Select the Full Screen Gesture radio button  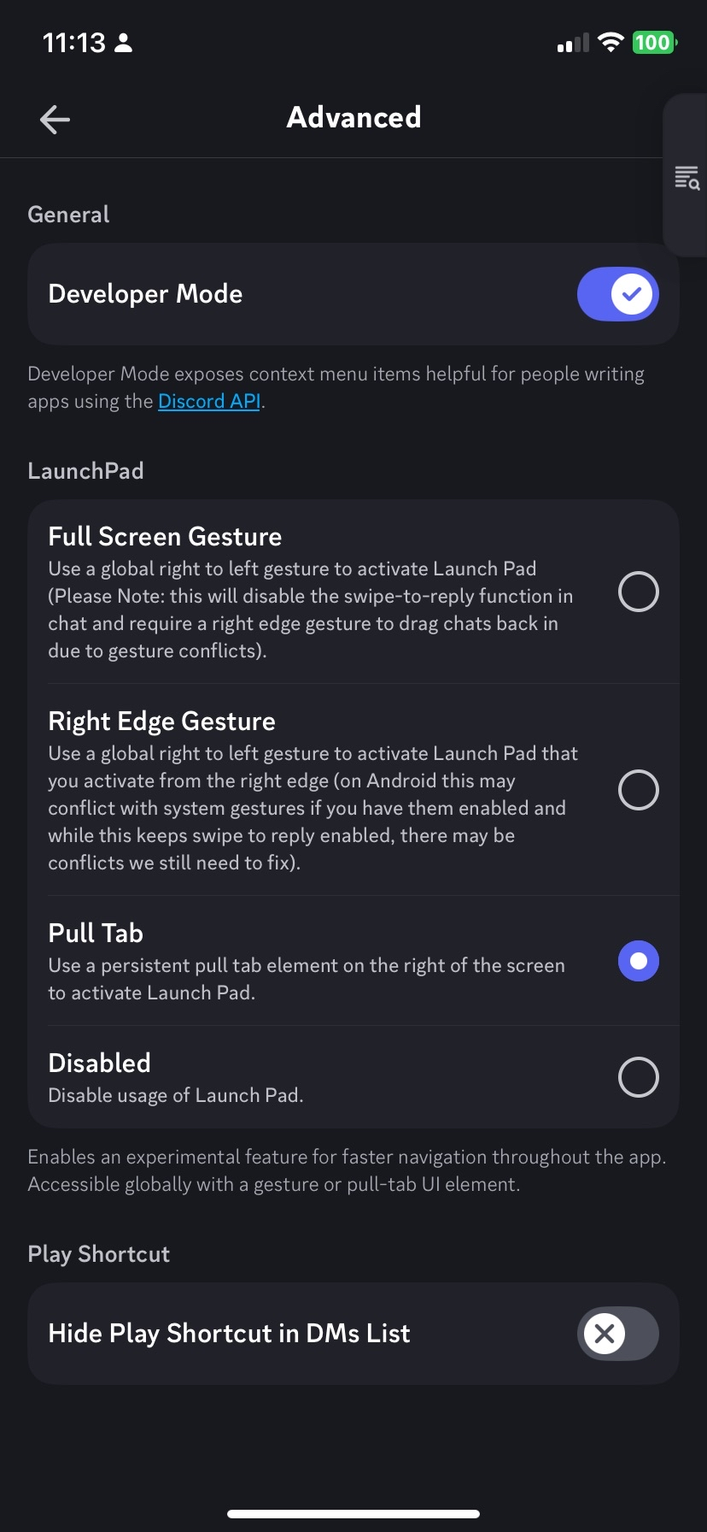coord(639,592)
